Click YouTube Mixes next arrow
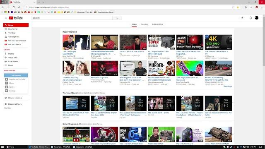Image resolution: width=265 pixels, height=149 pixels. (x=233, y=103)
